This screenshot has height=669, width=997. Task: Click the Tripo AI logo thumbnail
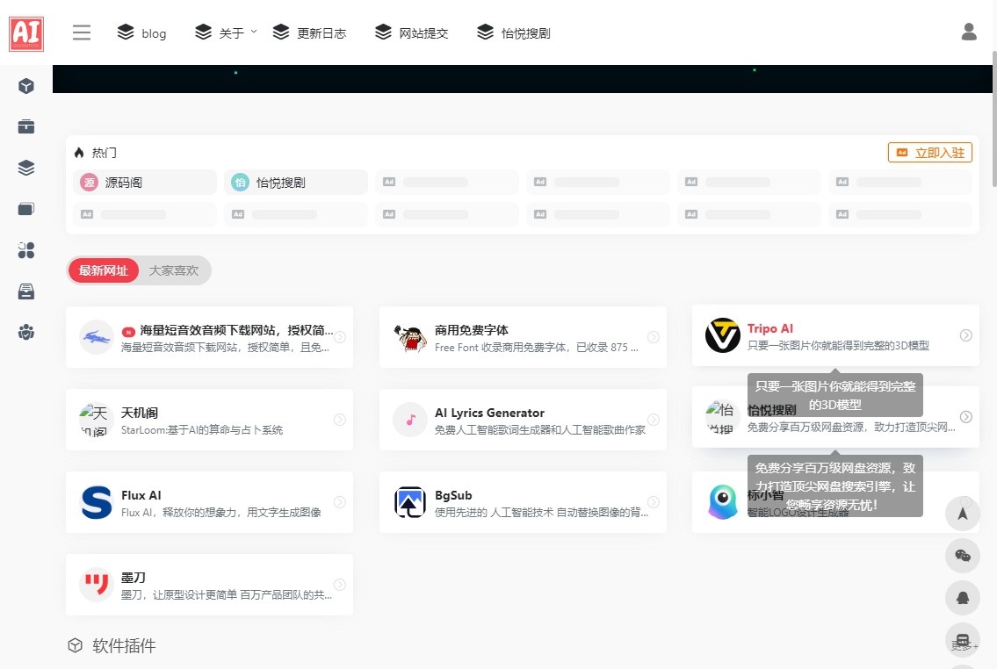click(x=723, y=335)
